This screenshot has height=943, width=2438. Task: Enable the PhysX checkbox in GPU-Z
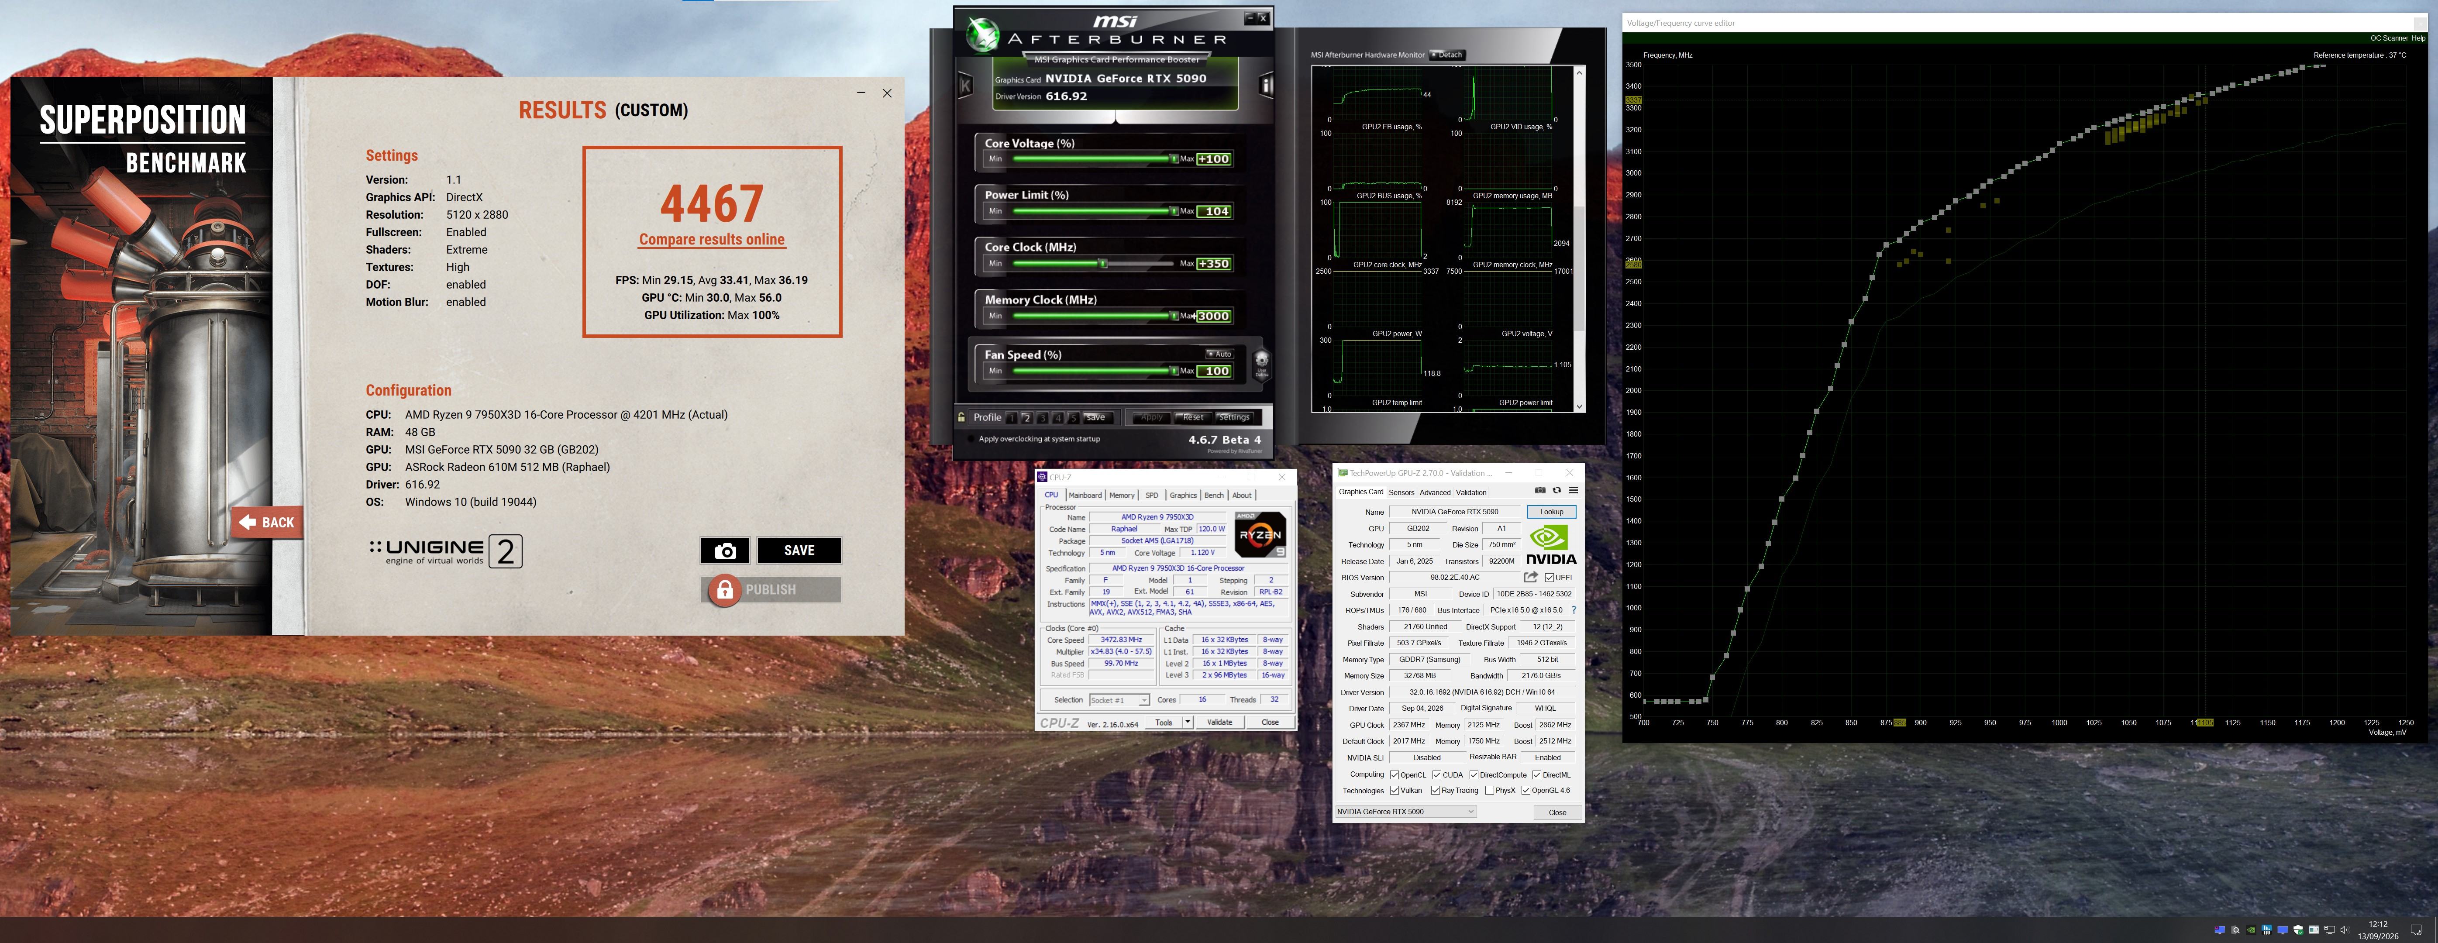[1490, 791]
